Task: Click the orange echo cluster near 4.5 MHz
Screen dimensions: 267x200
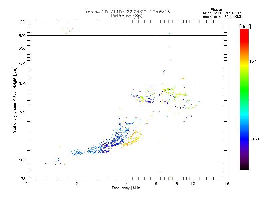Action: pyautogui.click(x=132, y=139)
